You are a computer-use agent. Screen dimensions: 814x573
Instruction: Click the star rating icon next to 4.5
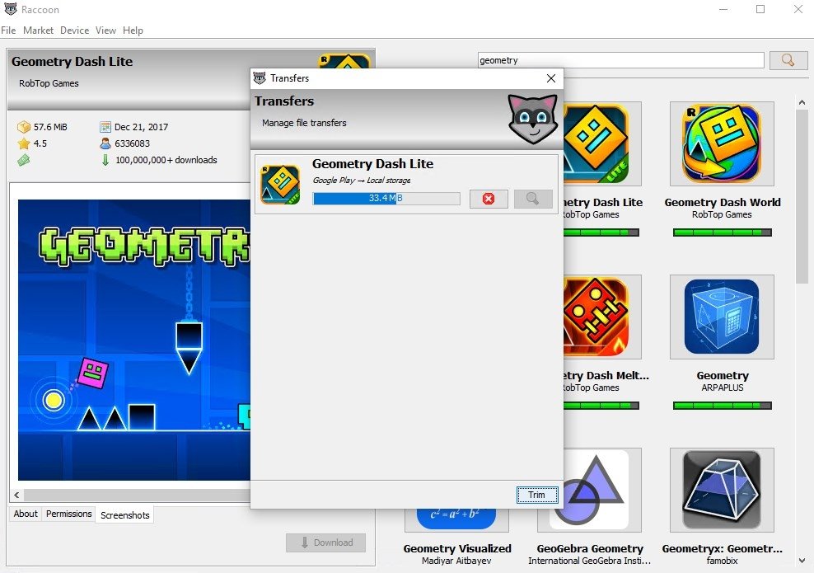[x=24, y=143]
